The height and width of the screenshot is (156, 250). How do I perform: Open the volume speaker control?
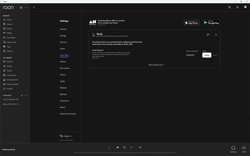click(x=243, y=148)
